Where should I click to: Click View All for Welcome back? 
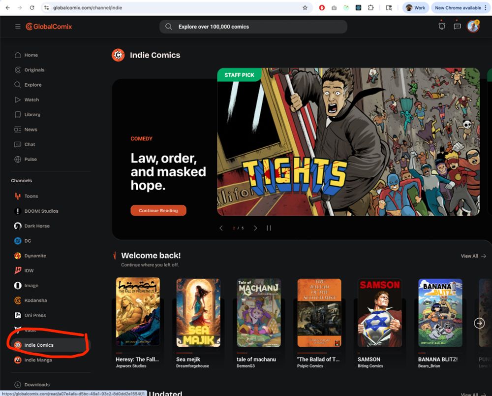pos(473,256)
